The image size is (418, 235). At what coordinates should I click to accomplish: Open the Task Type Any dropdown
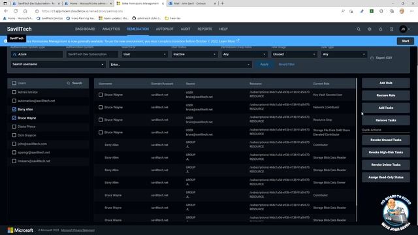(x=344, y=54)
